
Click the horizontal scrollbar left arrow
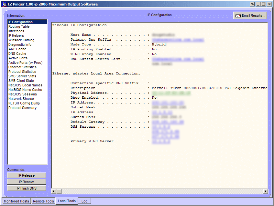54,191
